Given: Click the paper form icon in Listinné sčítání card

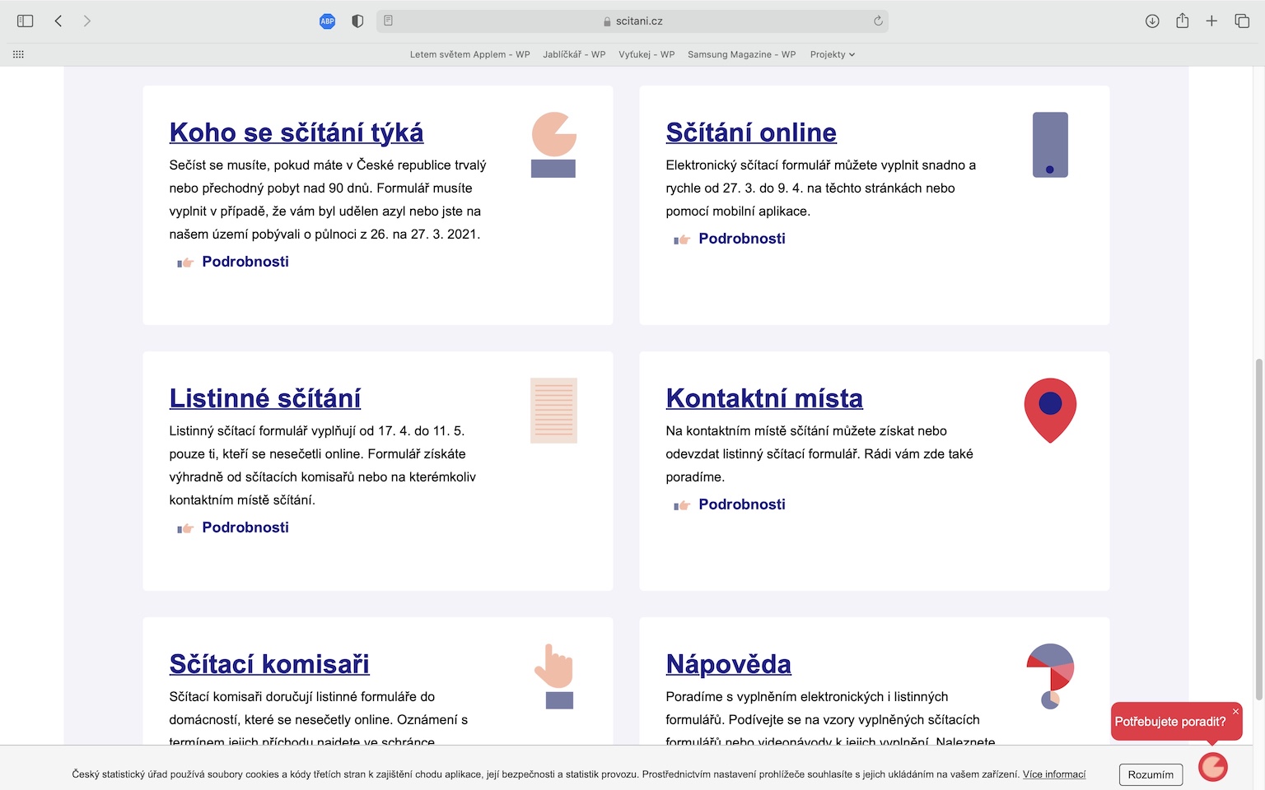Looking at the screenshot, I should coord(553,411).
